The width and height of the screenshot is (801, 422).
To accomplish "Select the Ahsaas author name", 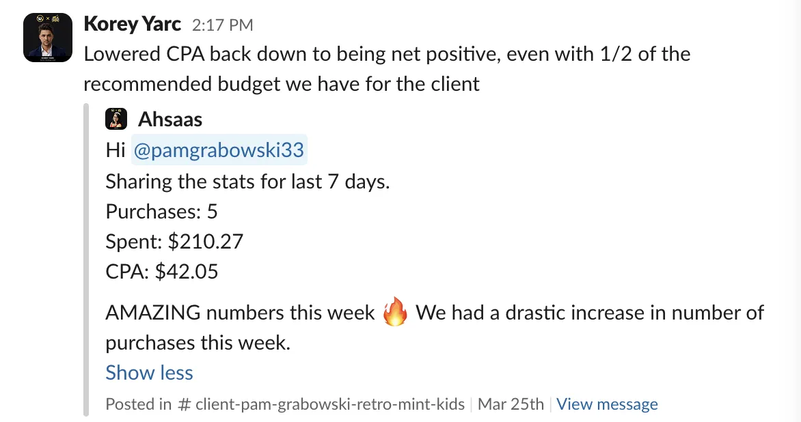I will [170, 119].
